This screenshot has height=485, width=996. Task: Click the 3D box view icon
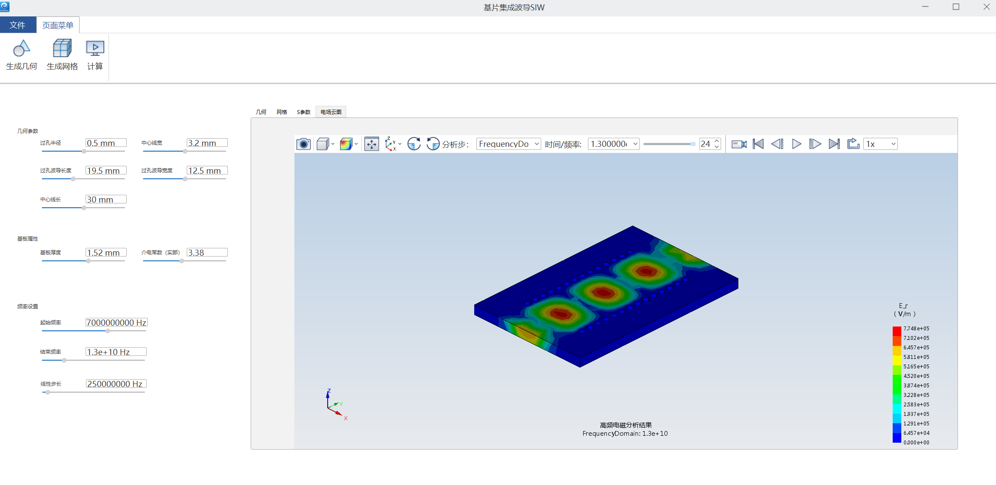(x=322, y=144)
